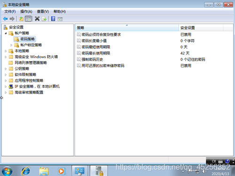Image resolution: width=235 pixels, height=176 pixels.
Task: Expand 高级安全 Windows 防火墙 node
Action: (x=6, y=57)
